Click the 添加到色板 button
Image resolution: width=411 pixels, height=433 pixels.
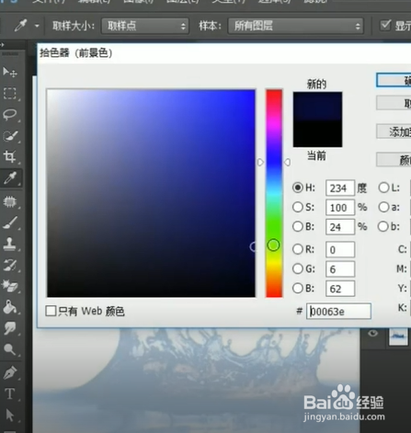(394, 131)
